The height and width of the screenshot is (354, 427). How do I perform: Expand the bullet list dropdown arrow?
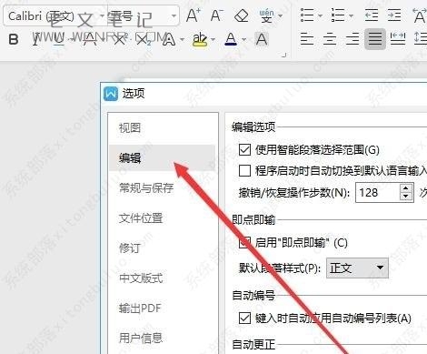pos(320,15)
